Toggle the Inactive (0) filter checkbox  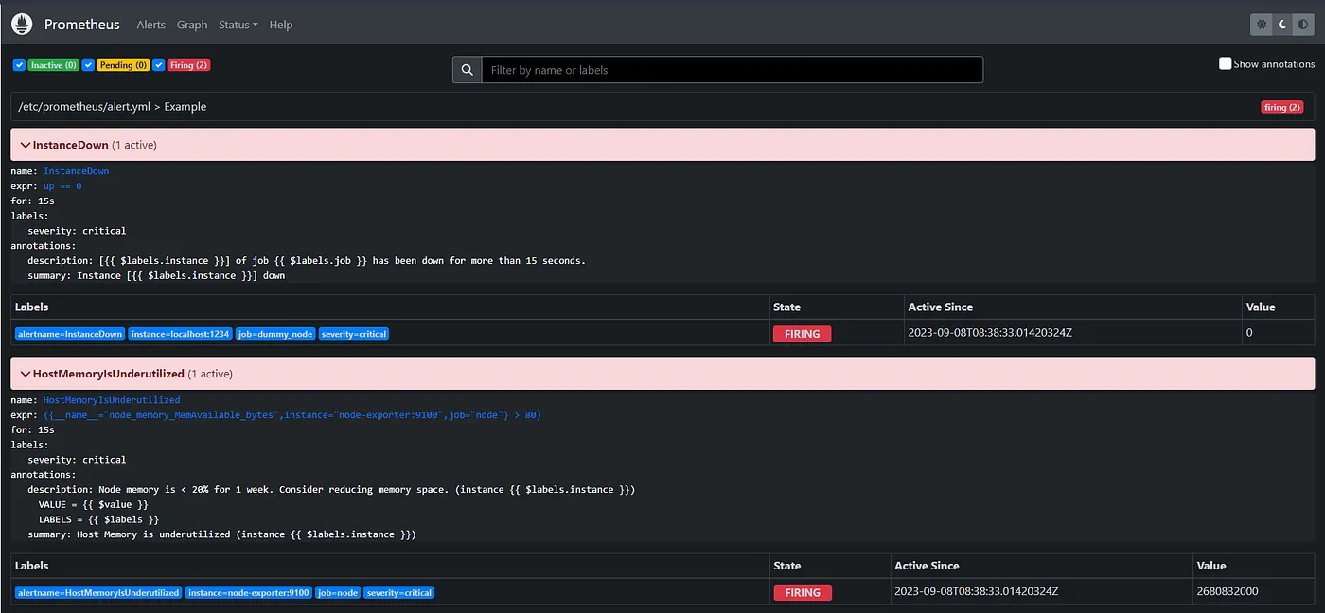click(x=19, y=65)
